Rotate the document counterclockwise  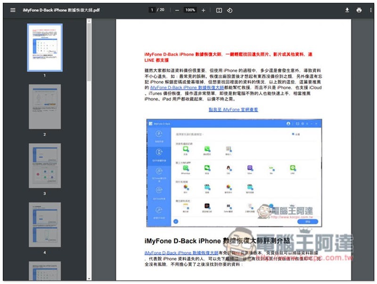point(229,10)
